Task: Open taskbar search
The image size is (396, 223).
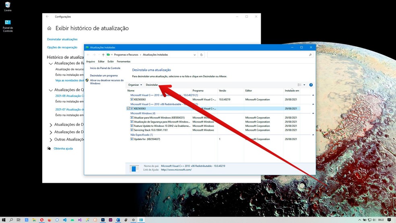Action: [x=11, y=220]
